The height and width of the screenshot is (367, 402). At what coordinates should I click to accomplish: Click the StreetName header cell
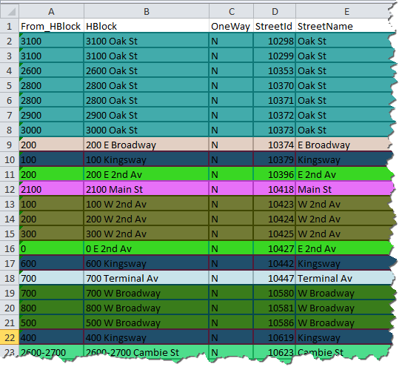pos(344,26)
